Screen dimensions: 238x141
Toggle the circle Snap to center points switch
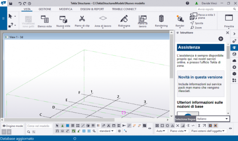point(168,125)
